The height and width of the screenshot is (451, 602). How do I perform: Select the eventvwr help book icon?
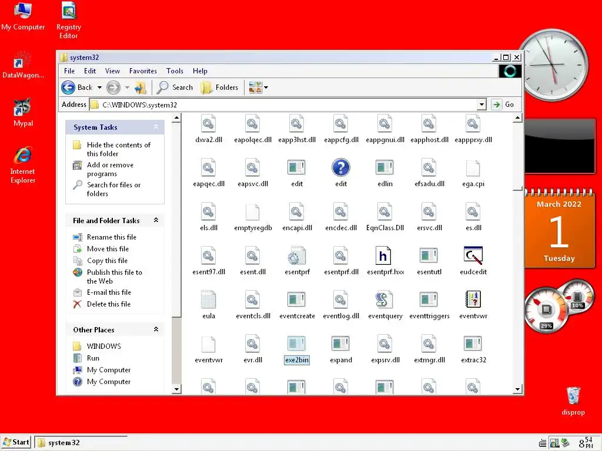pos(473,300)
